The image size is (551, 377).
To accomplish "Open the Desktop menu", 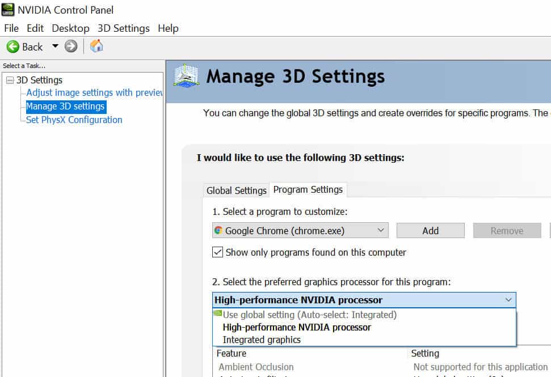I will (70, 28).
